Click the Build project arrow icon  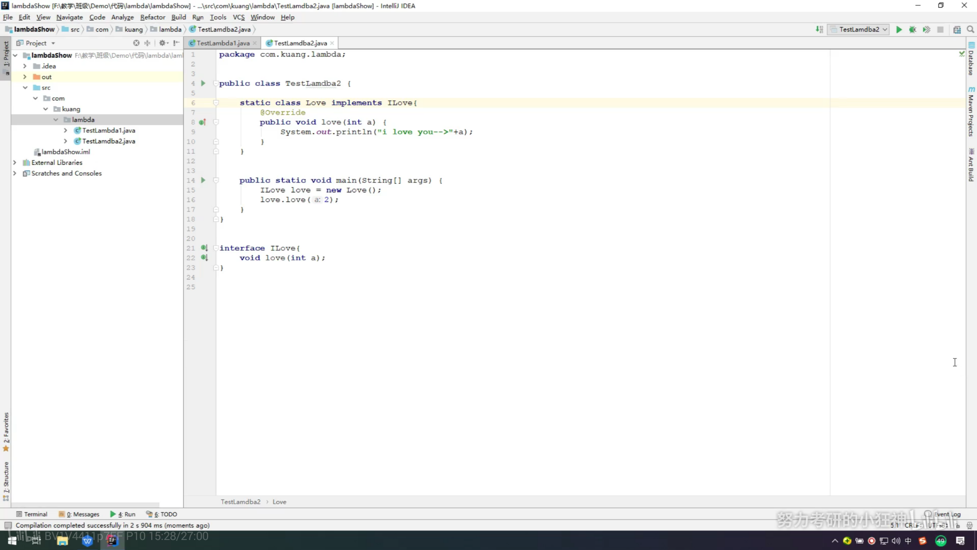pos(819,30)
